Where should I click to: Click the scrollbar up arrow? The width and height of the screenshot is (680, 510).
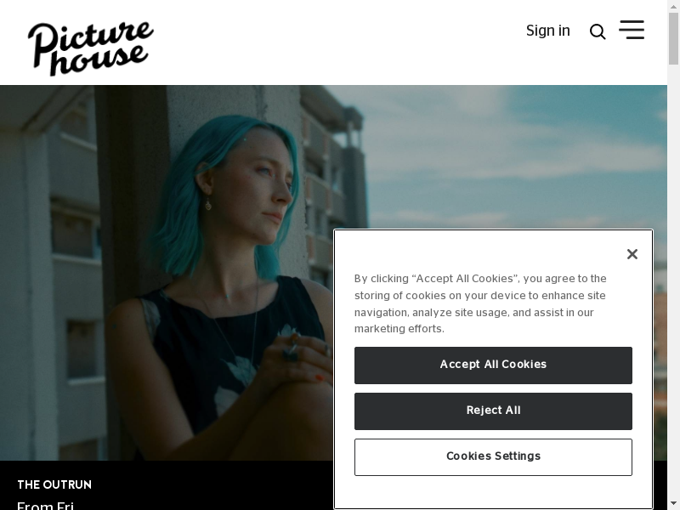point(673,5)
